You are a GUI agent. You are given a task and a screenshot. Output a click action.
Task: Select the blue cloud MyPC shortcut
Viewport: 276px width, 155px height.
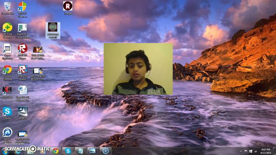tap(7, 135)
